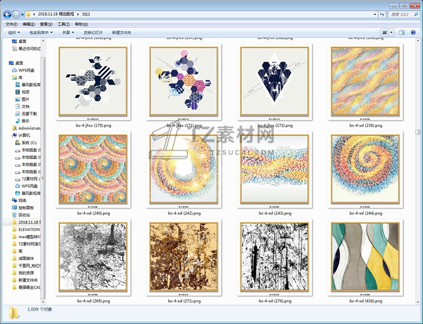Click the Back navigation arrow button
Image resolution: width=423 pixels, height=324 pixels.
(x=8, y=14)
